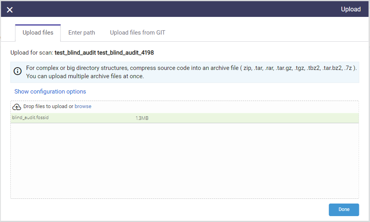Viewport: 370px width, 222px height.
Task: Click the cloud upload icon
Action: [x=17, y=107]
